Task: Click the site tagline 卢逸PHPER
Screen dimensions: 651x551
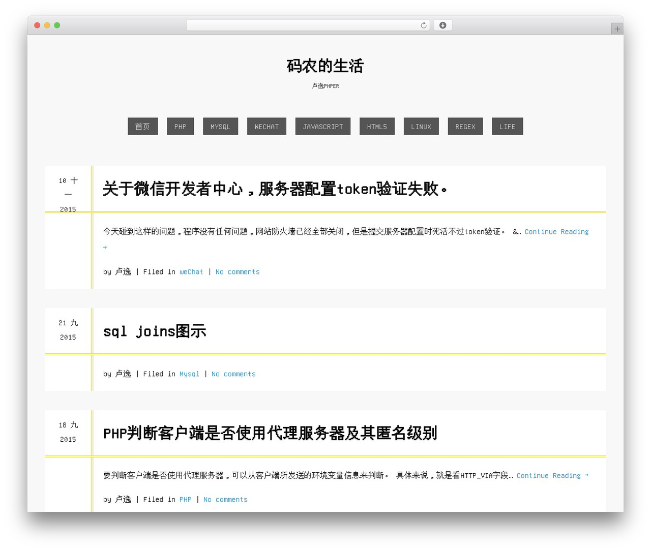Action: tap(325, 86)
